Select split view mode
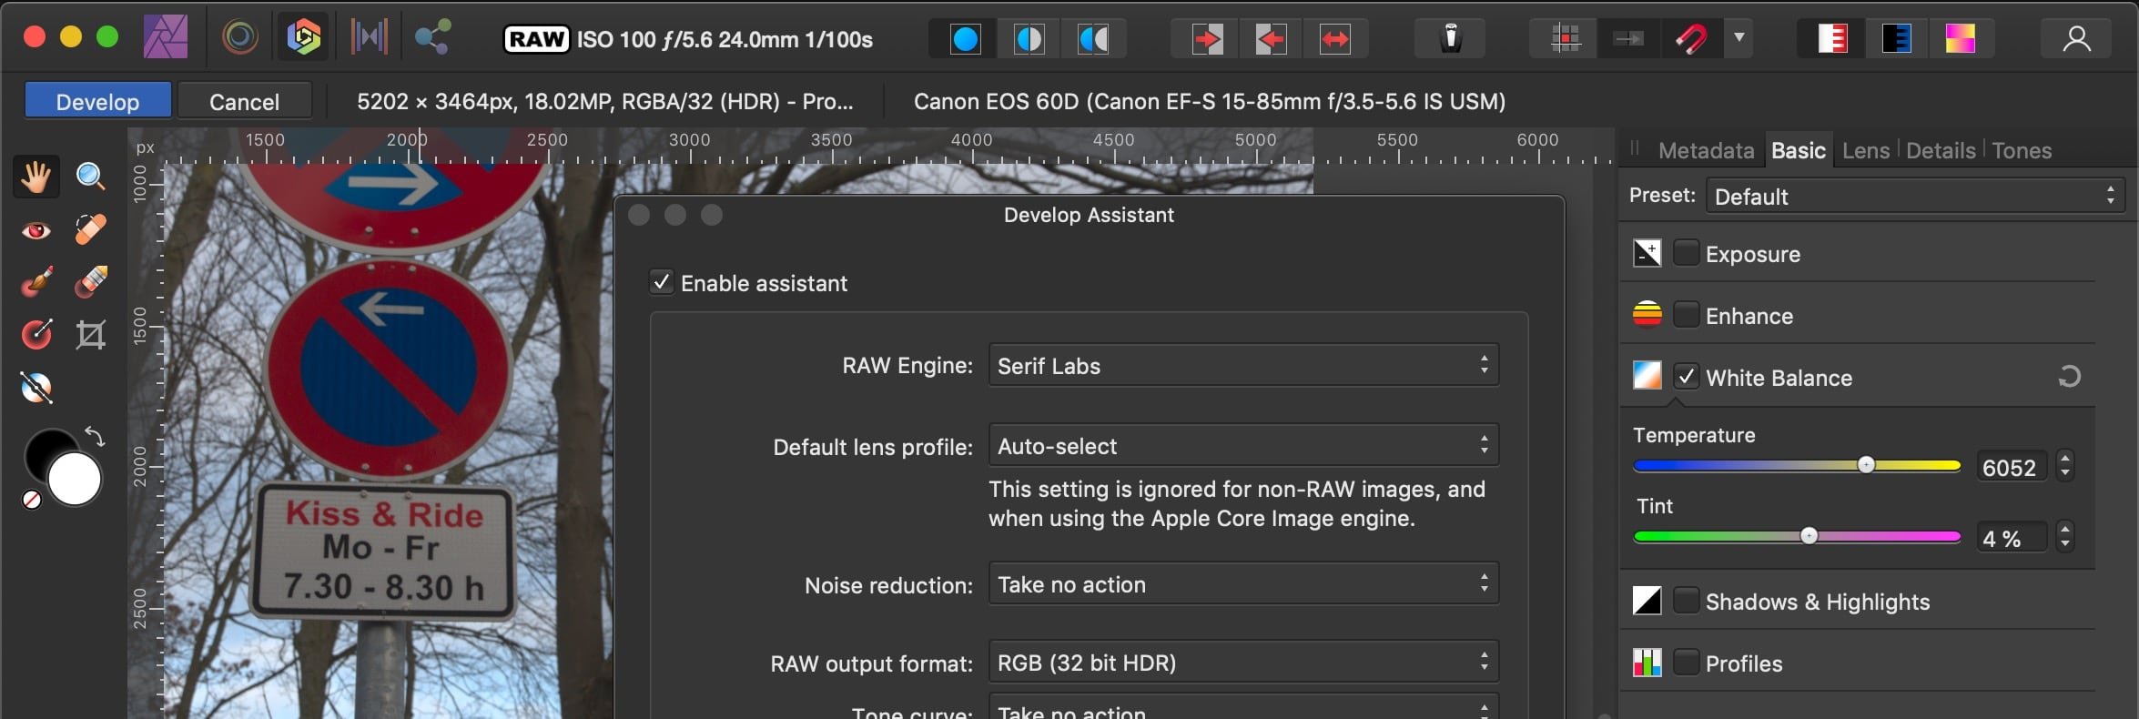This screenshot has width=2139, height=719. [1029, 39]
